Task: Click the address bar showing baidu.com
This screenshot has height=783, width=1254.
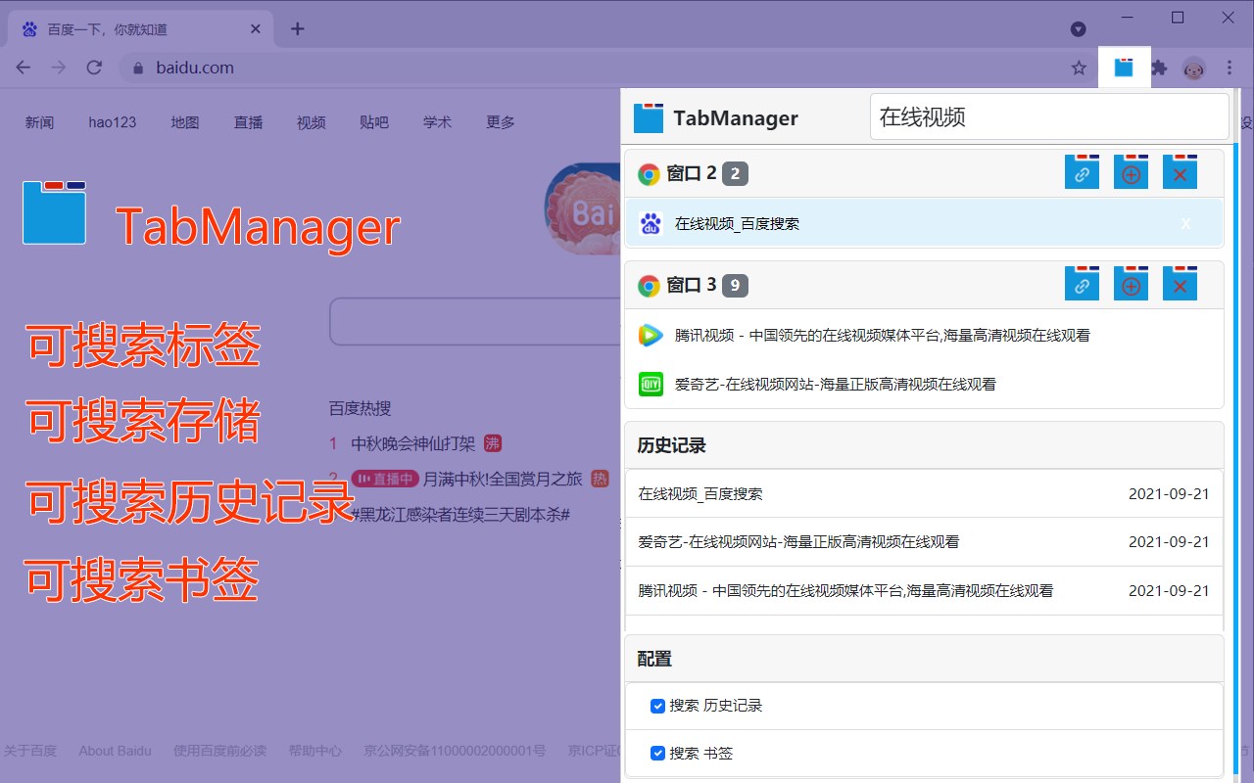Action: coord(588,68)
